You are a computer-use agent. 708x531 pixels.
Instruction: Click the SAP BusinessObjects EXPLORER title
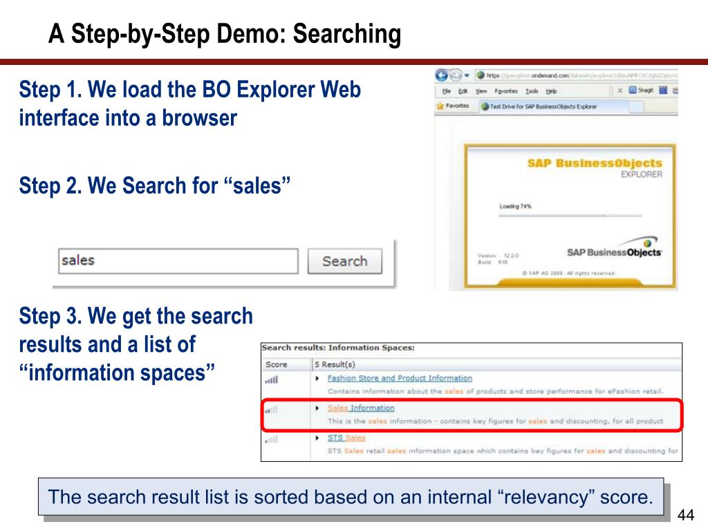pos(595,168)
